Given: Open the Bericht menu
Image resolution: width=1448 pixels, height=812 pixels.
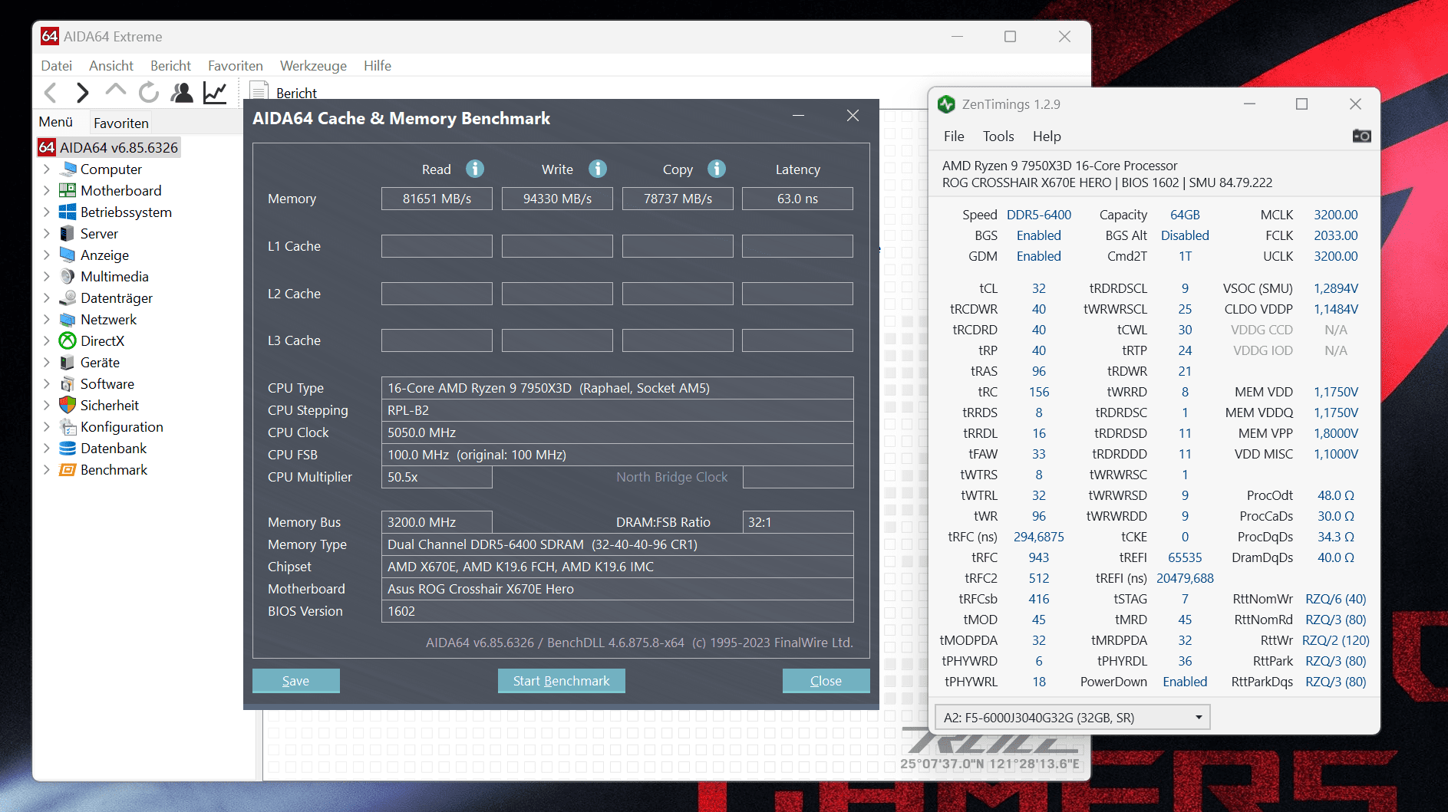Looking at the screenshot, I should (x=170, y=66).
